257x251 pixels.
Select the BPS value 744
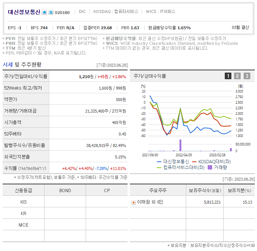[x=44, y=28]
